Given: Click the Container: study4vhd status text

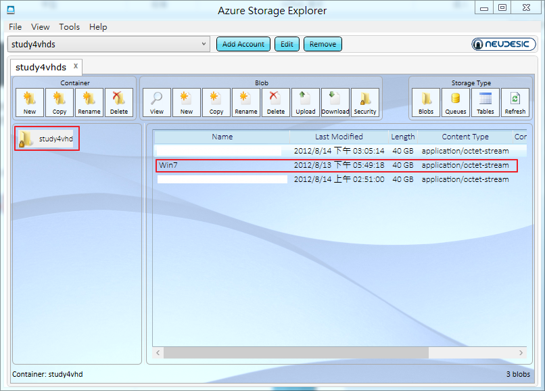Looking at the screenshot, I should [x=47, y=374].
